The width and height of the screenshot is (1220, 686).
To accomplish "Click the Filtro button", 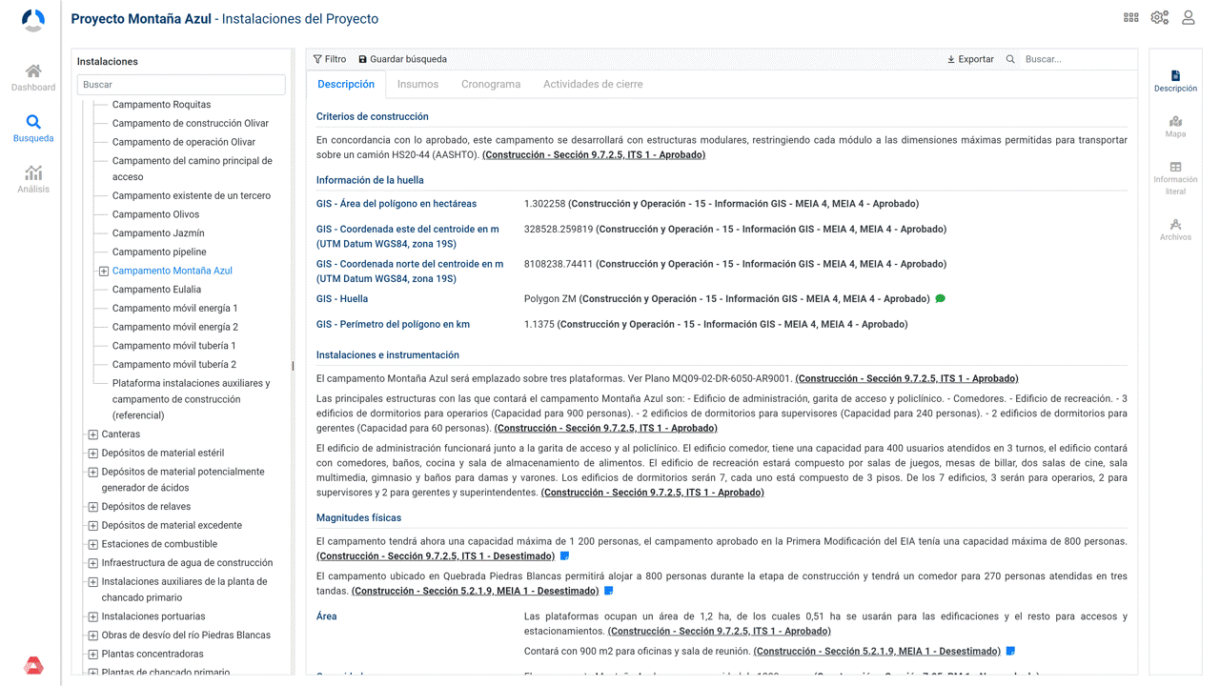I will pos(330,59).
